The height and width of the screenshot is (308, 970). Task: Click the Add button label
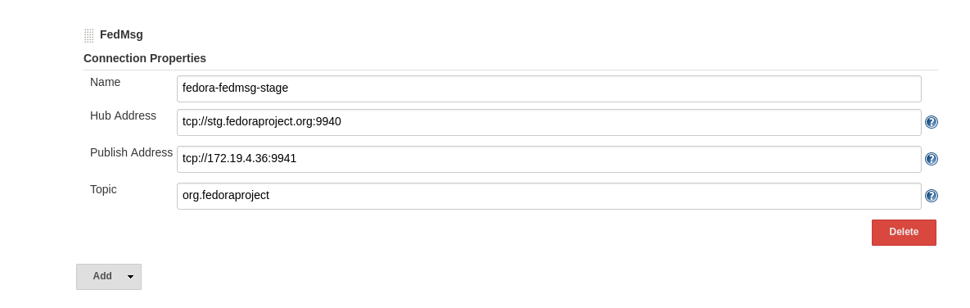click(102, 276)
